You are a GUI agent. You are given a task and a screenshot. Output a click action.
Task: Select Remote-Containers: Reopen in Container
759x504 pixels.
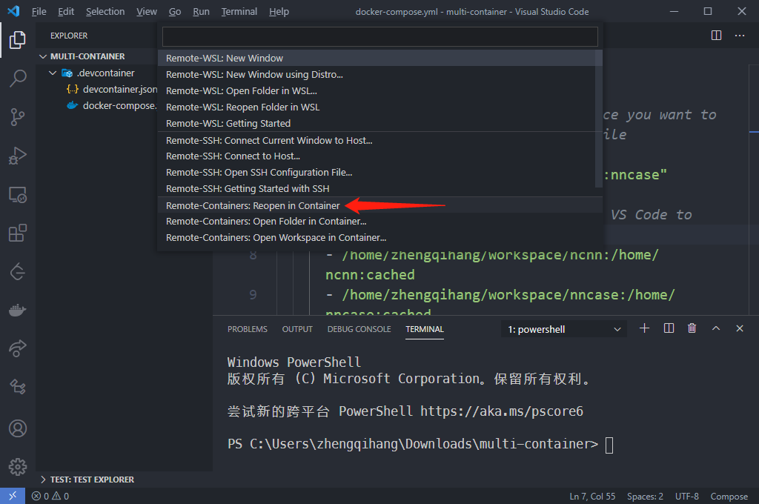253,205
